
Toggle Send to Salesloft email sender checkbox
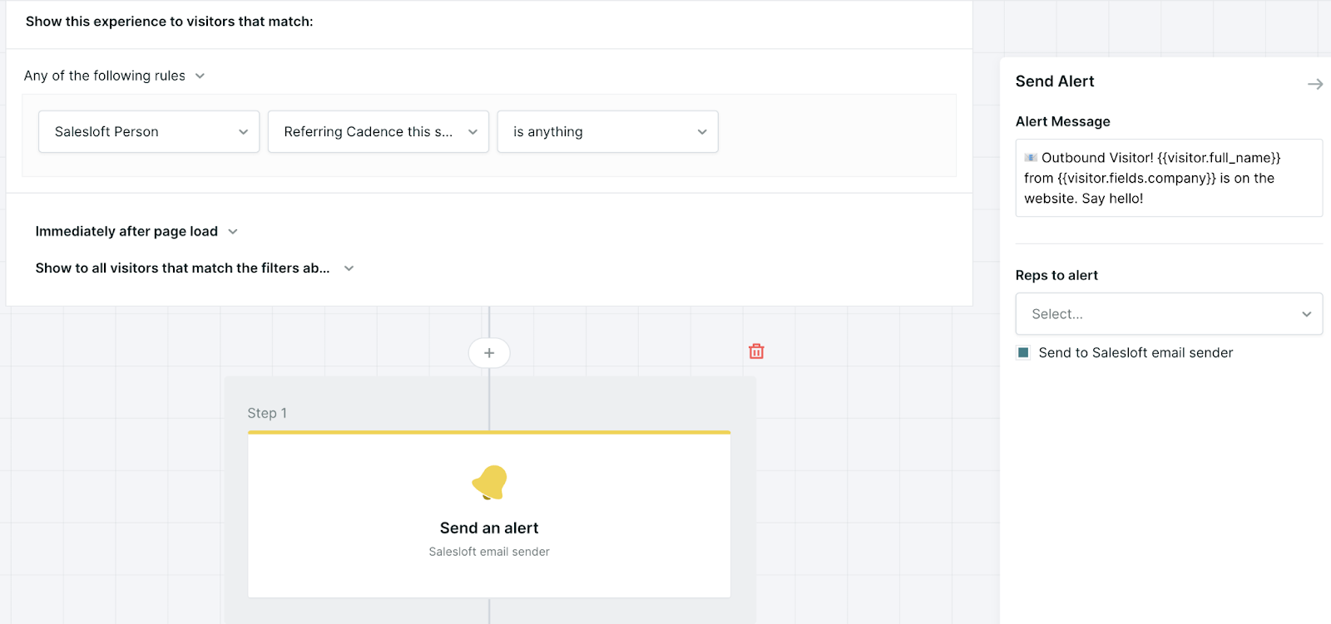(1023, 352)
